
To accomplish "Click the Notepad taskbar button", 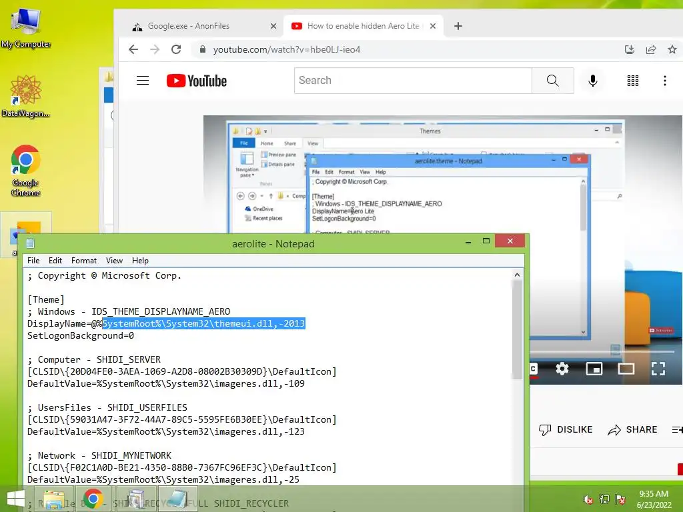I will point(177,499).
